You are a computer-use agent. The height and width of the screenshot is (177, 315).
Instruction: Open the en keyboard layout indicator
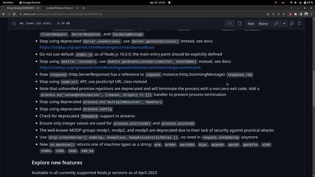click(283, 2)
